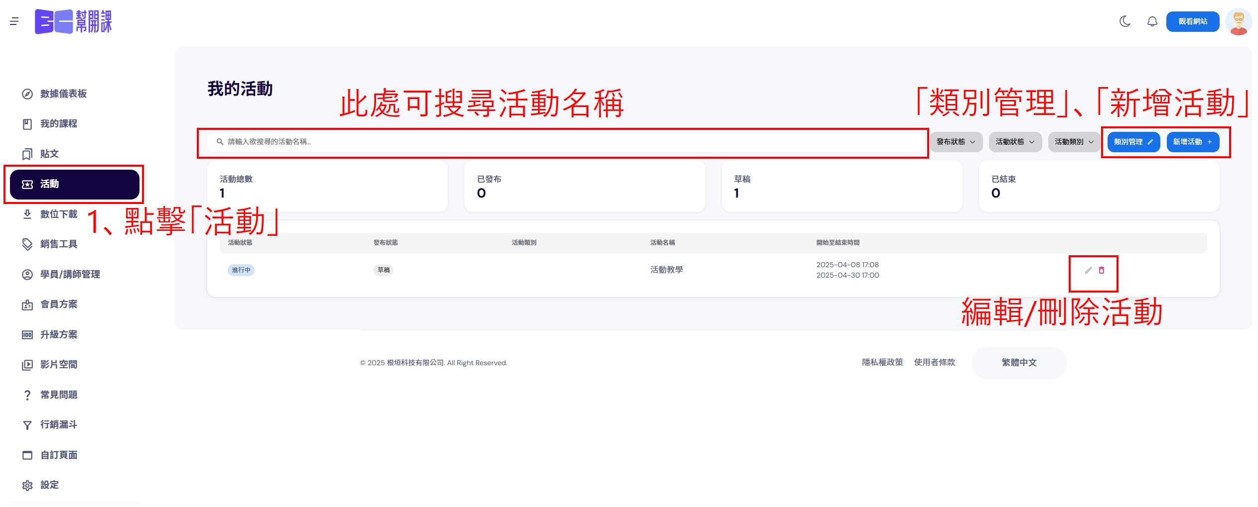Viewport: 1258px width, 507px height.
Task: Open the notification bell
Action: pyautogui.click(x=1152, y=21)
